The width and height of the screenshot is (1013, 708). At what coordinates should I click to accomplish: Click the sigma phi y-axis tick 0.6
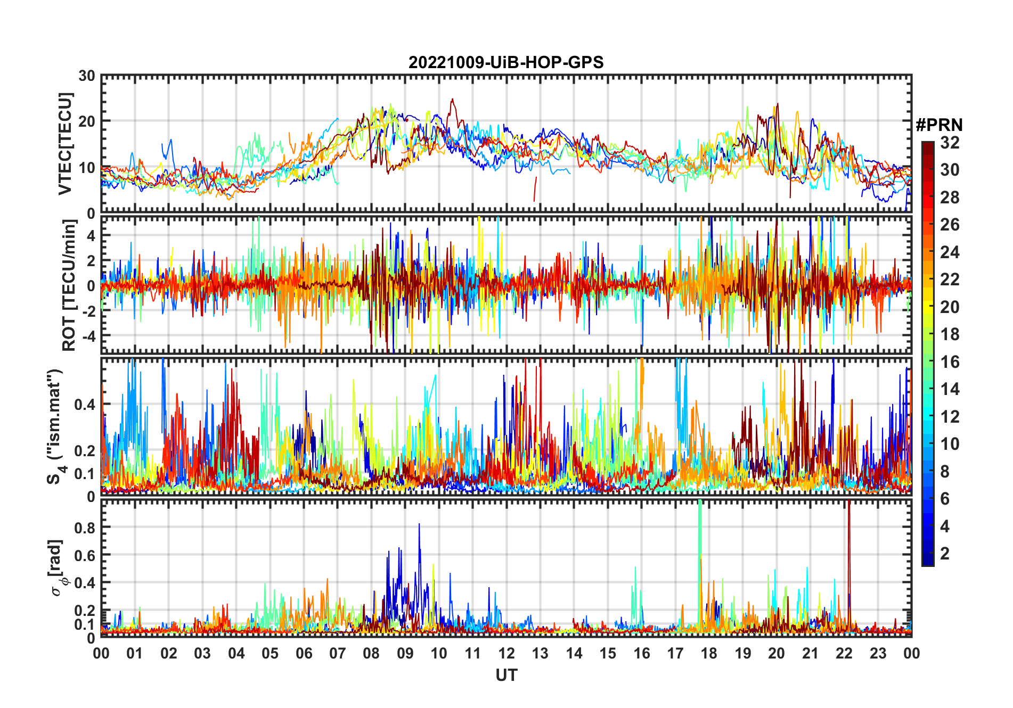pyautogui.click(x=85, y=555)
